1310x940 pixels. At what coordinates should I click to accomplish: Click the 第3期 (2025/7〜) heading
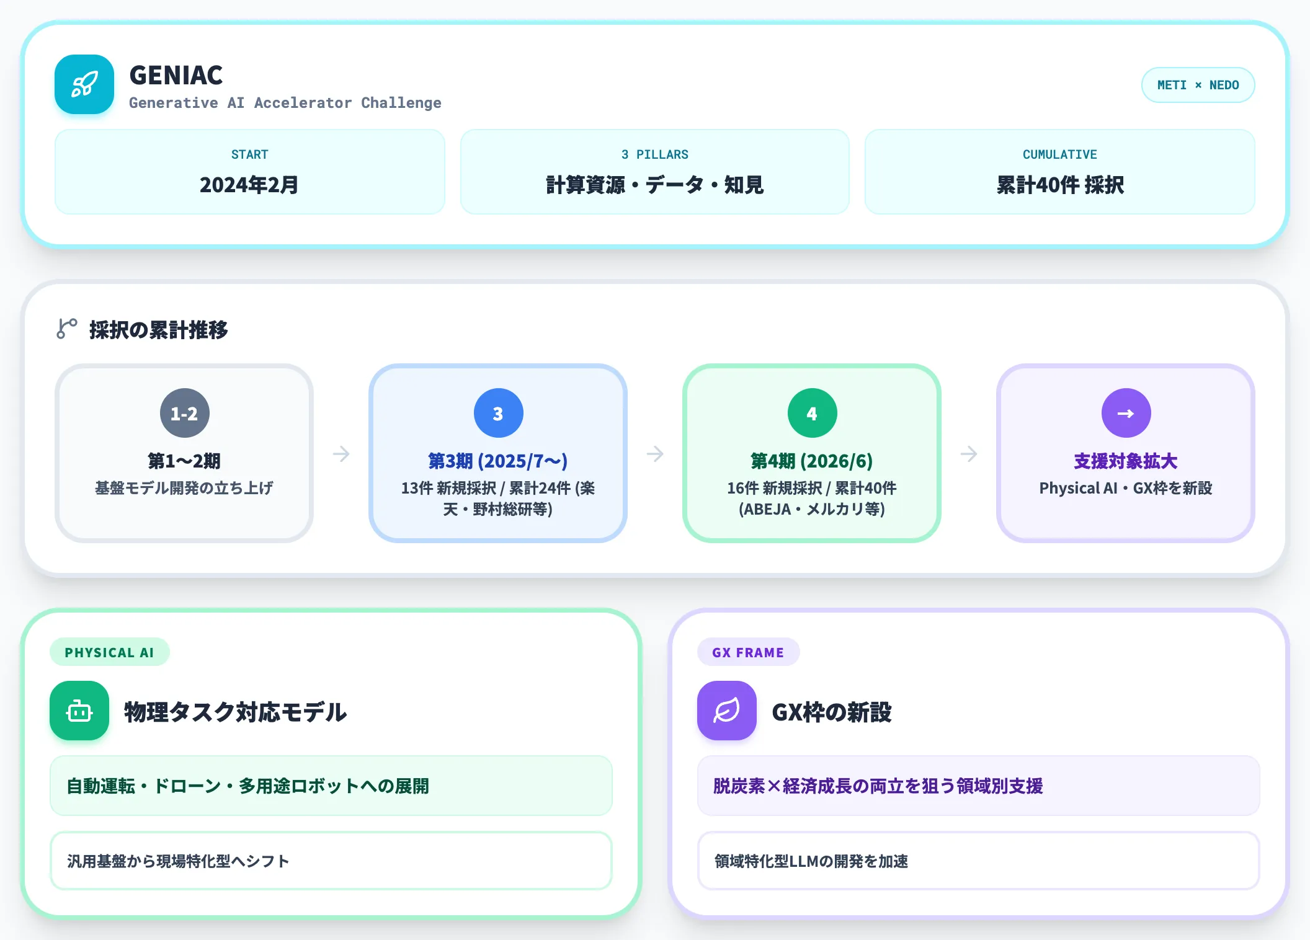[498, 461]
